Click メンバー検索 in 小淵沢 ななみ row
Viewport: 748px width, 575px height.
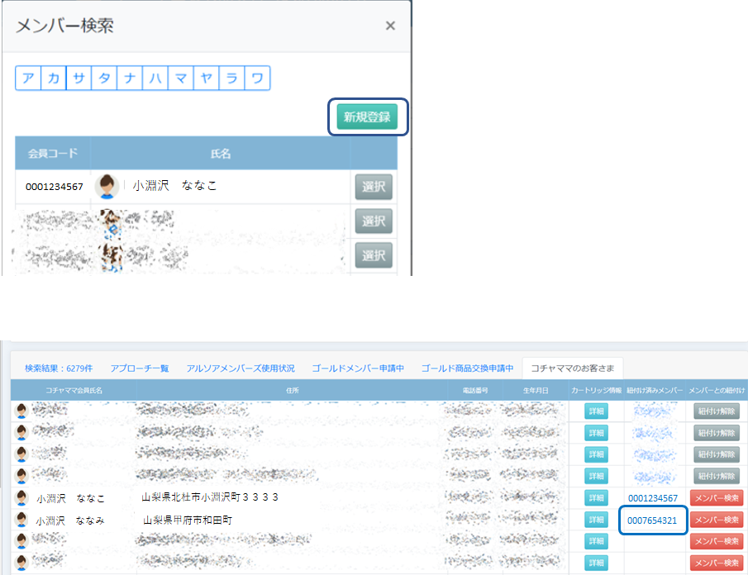pos(716,520)
